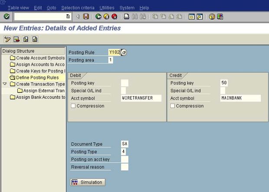This screenshot has height=192, width=269.
Task: Click the Document Type field SA
Action: [125, 144]
